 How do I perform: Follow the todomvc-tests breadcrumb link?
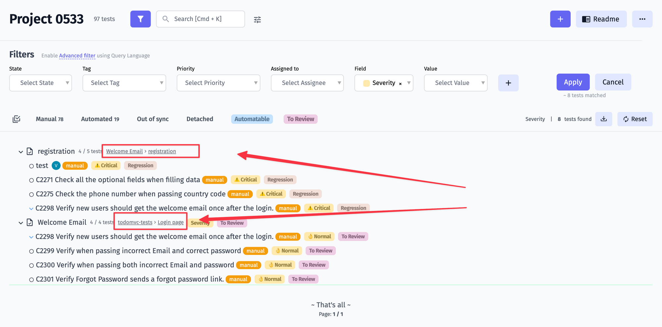coord(135,222)
